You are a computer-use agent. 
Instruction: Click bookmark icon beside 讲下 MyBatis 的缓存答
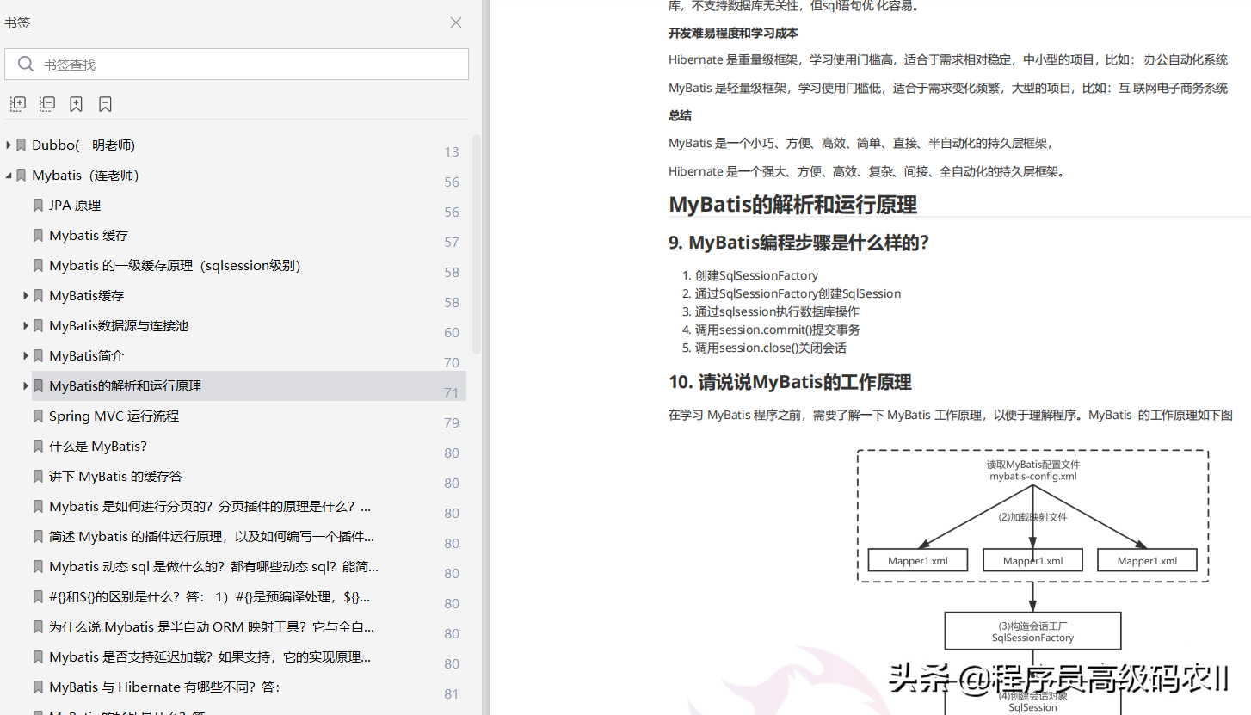pyautogui.click(x=38, y=477)
